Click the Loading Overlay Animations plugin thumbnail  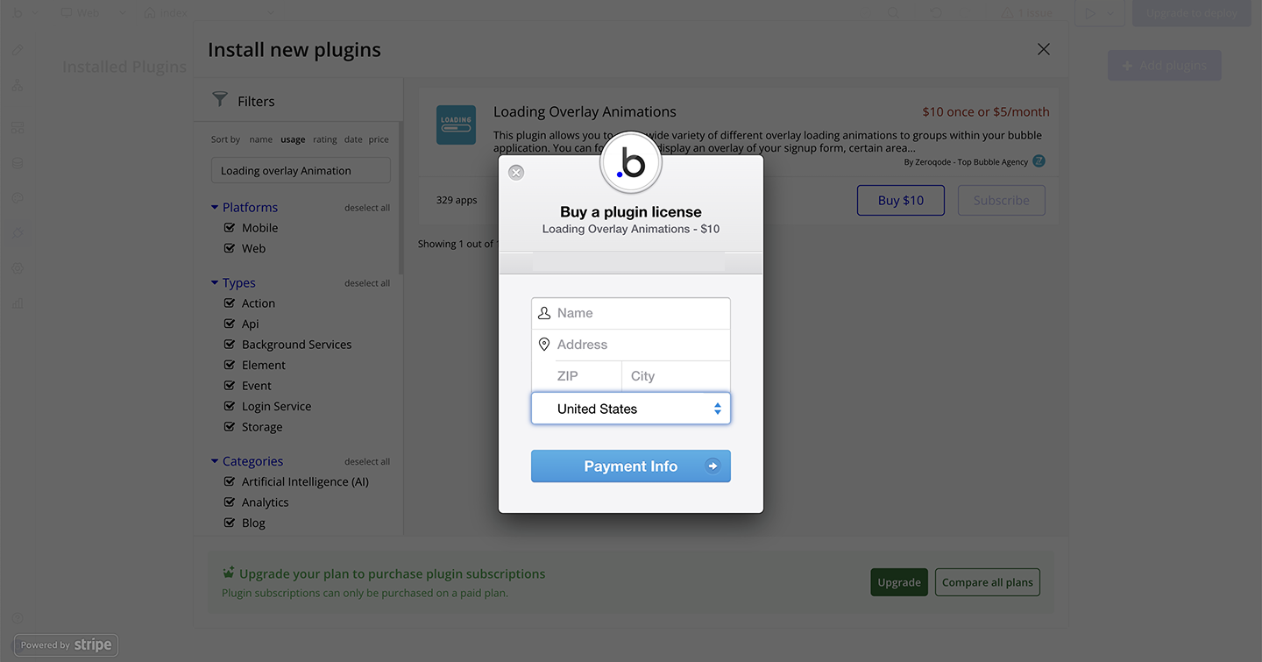coord(456,125)
